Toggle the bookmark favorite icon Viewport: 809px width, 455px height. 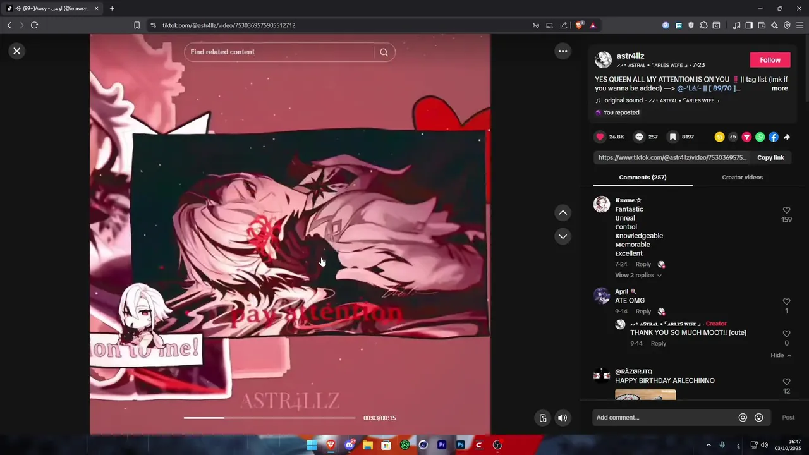pyautogui.click(x=673, y=136)
